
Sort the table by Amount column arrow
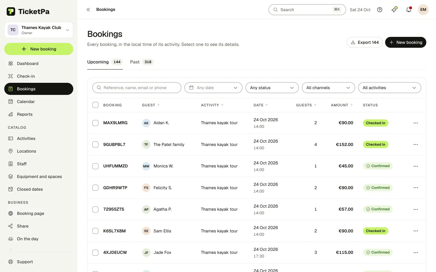click(352, 105)
